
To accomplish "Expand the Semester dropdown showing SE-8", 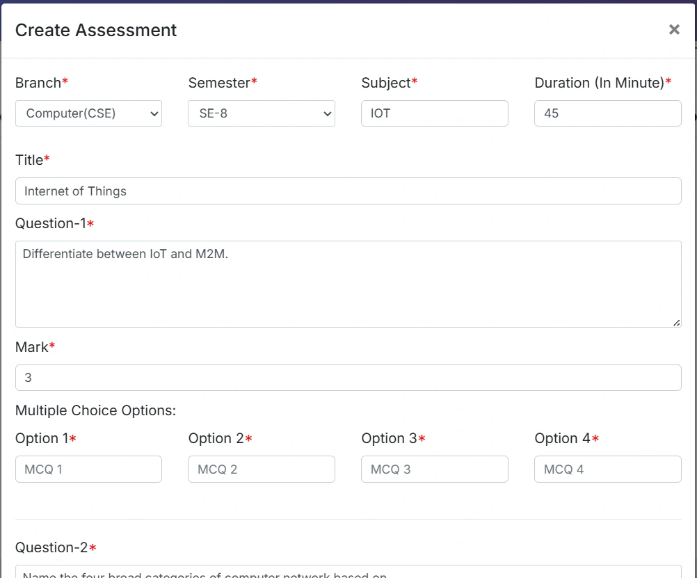I will click(x=261, y=113).
